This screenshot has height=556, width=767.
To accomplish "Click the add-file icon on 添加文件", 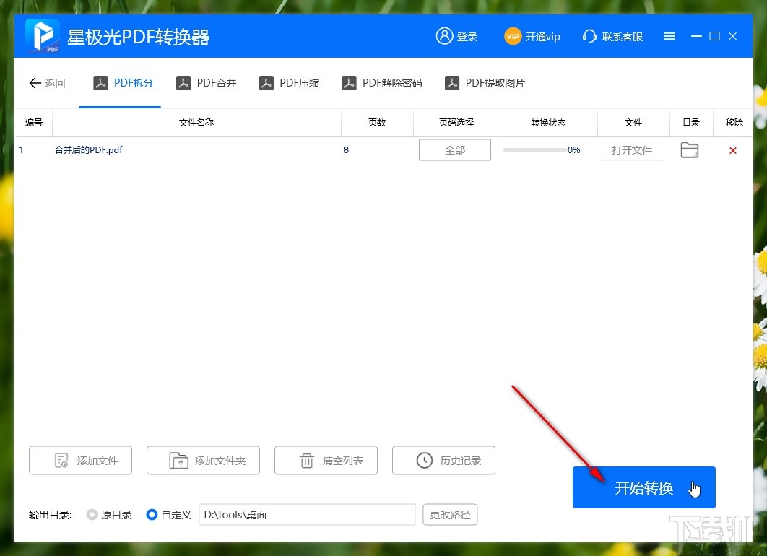I will [x=61, y=460].
